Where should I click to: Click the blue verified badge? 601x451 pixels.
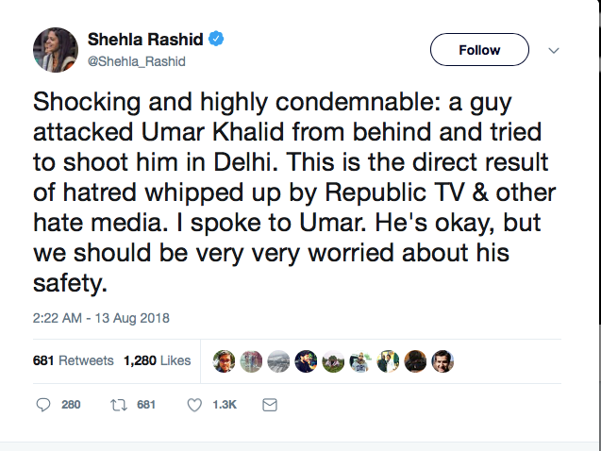click(216, 39)
